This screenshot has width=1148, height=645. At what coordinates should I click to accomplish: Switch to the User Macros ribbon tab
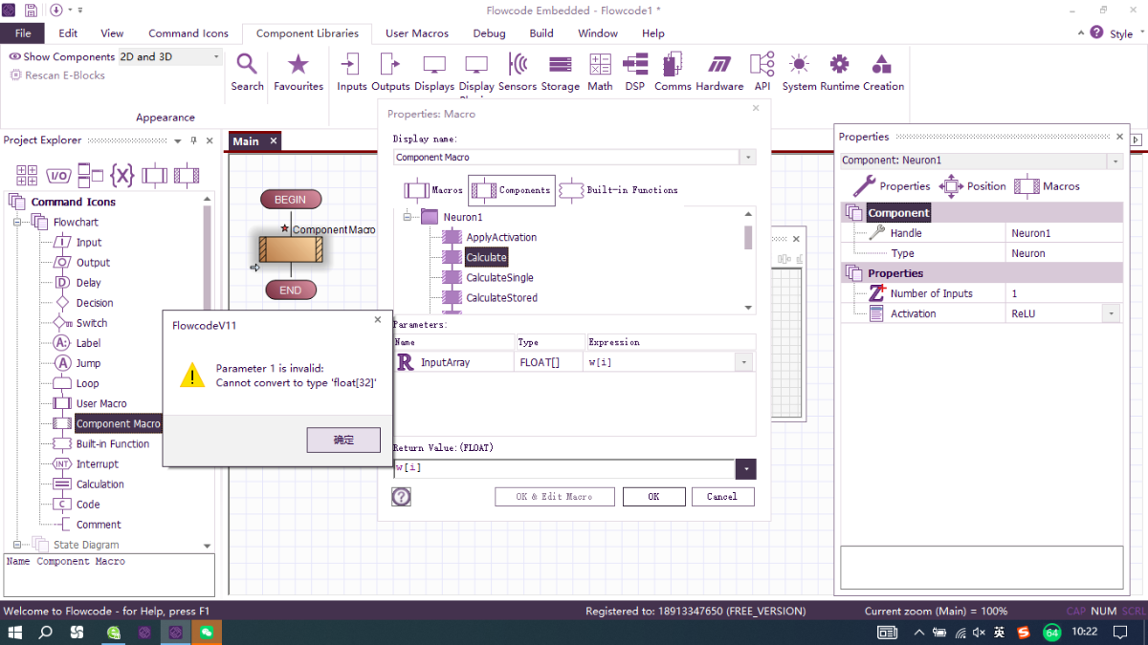coord(417,33)
